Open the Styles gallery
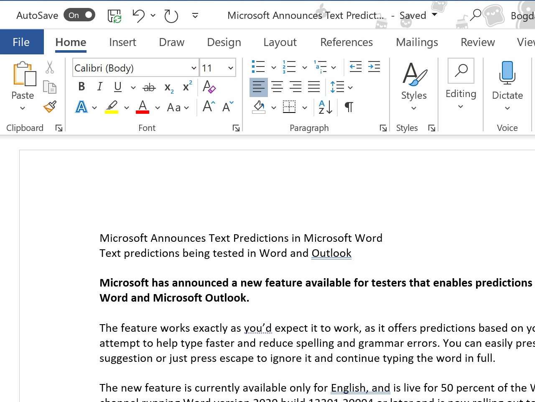This screenshot has height=402, width=535. (x=413, y=84)
